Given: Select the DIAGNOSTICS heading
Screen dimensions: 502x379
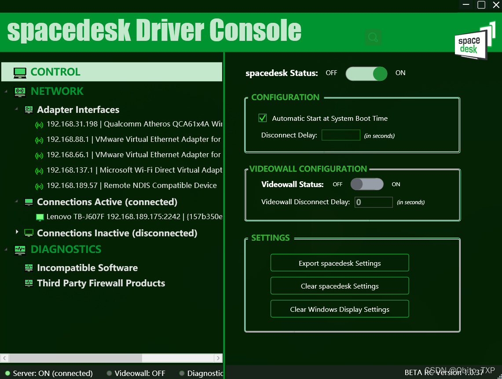Looking at the screenshot, I should (x=66, y=249).
